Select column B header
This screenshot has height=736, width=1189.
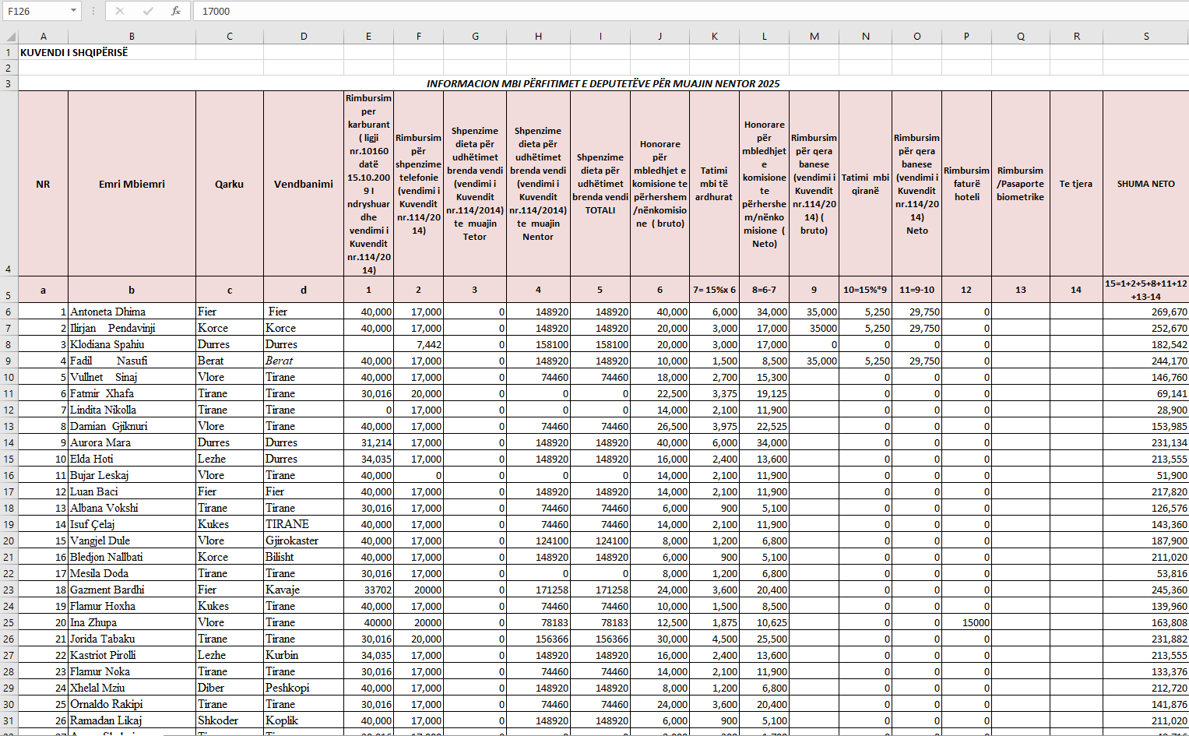(132, 37)
